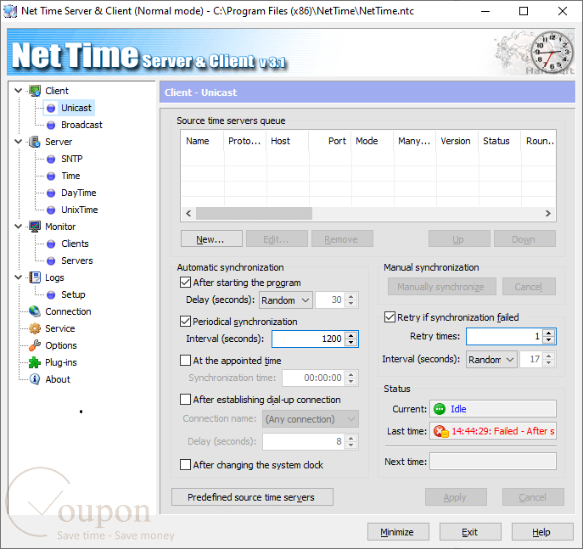Increase periodic Interval seconds with up arrow

coord(351,335)
